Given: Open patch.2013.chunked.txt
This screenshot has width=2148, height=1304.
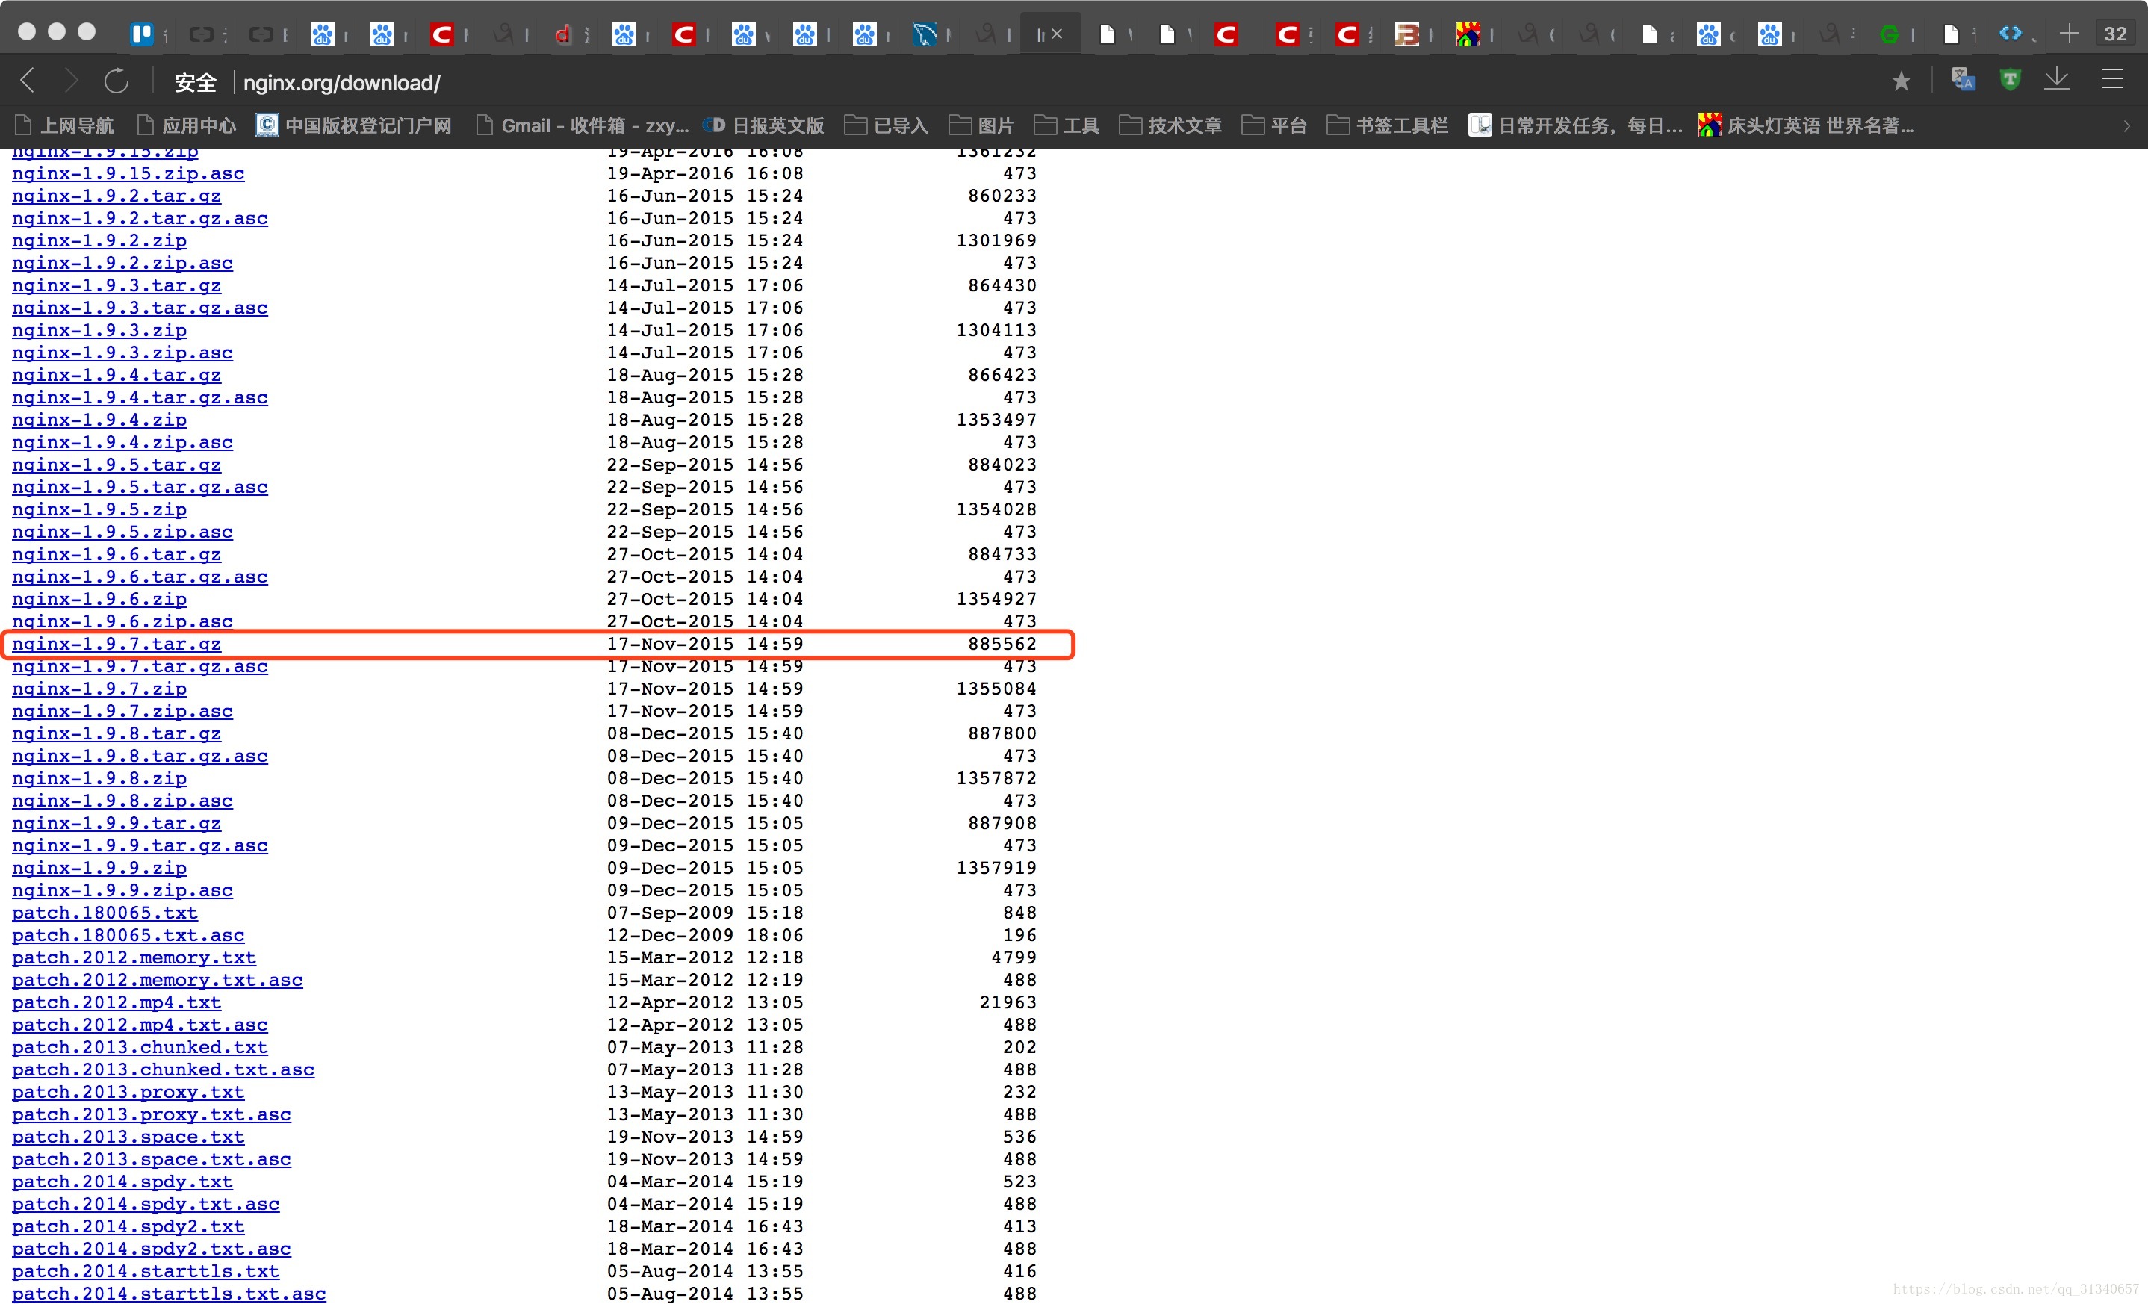Looking at the screenshot, I should tap(140, 1048).
